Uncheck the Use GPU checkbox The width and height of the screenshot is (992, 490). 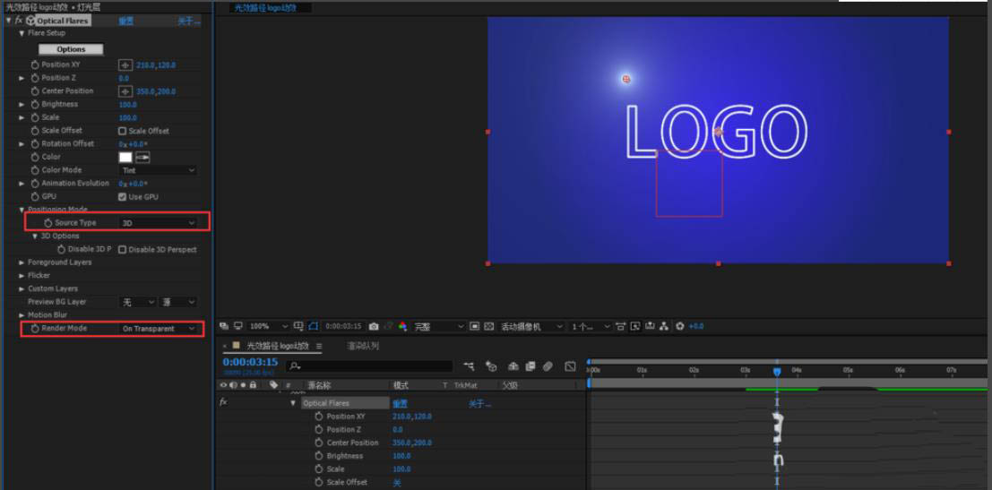tap(123, 197)
